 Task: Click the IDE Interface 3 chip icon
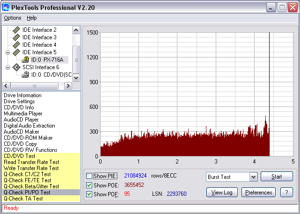tap(16, 37)
